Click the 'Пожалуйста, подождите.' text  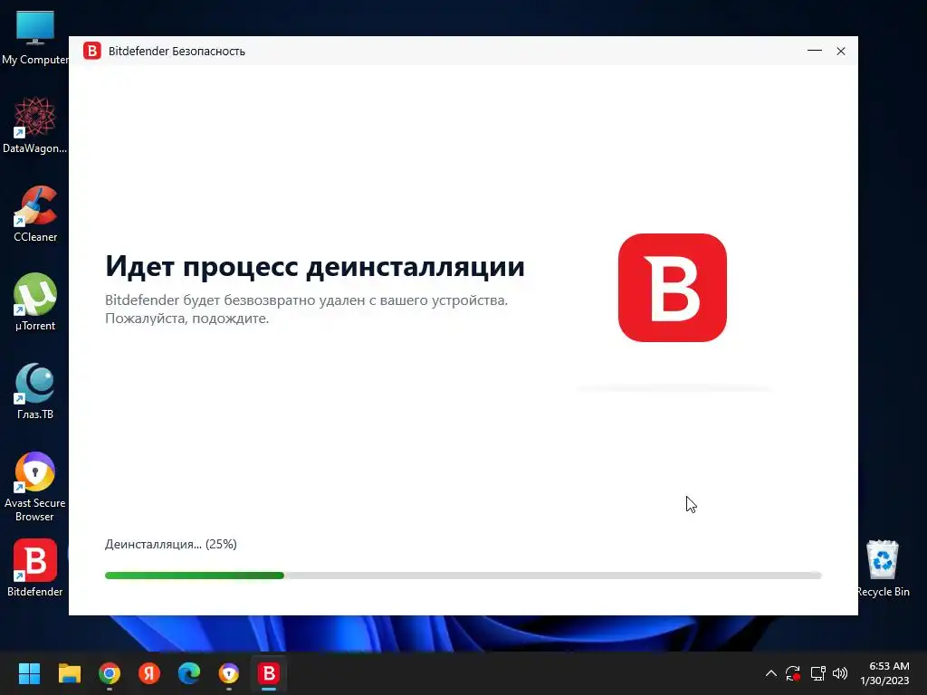tap(186, 319)
